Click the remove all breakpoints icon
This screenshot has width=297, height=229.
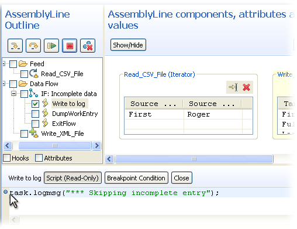pos(88,46)
